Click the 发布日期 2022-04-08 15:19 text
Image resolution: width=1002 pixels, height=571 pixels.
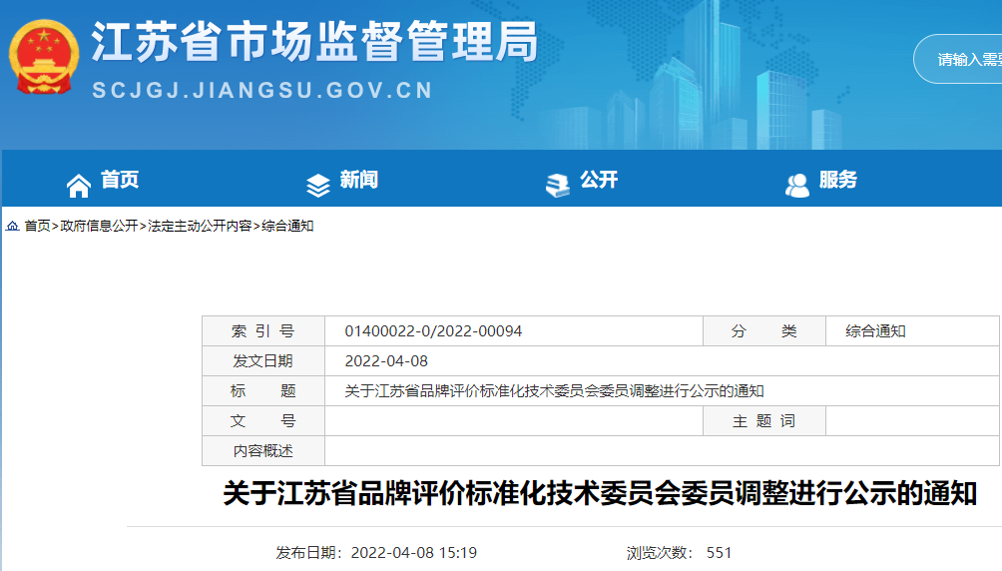click(x=376, y=552)
